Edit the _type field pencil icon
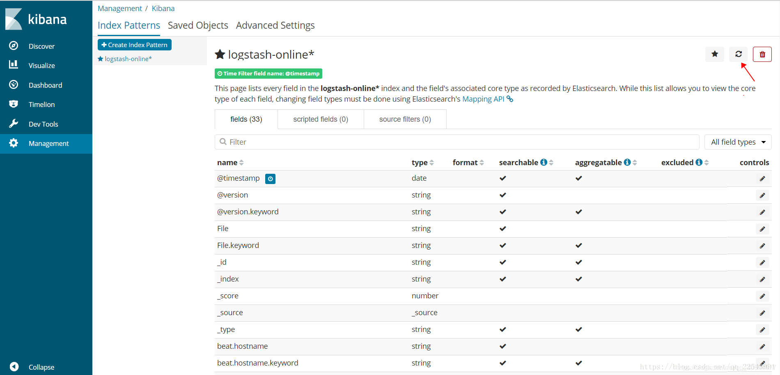 762,330
